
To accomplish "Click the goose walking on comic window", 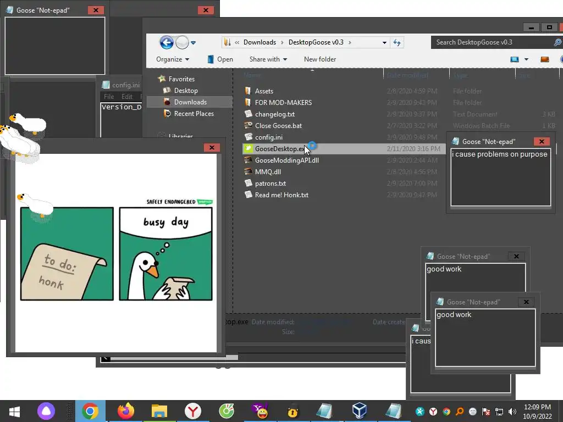I will pos(35,206).
